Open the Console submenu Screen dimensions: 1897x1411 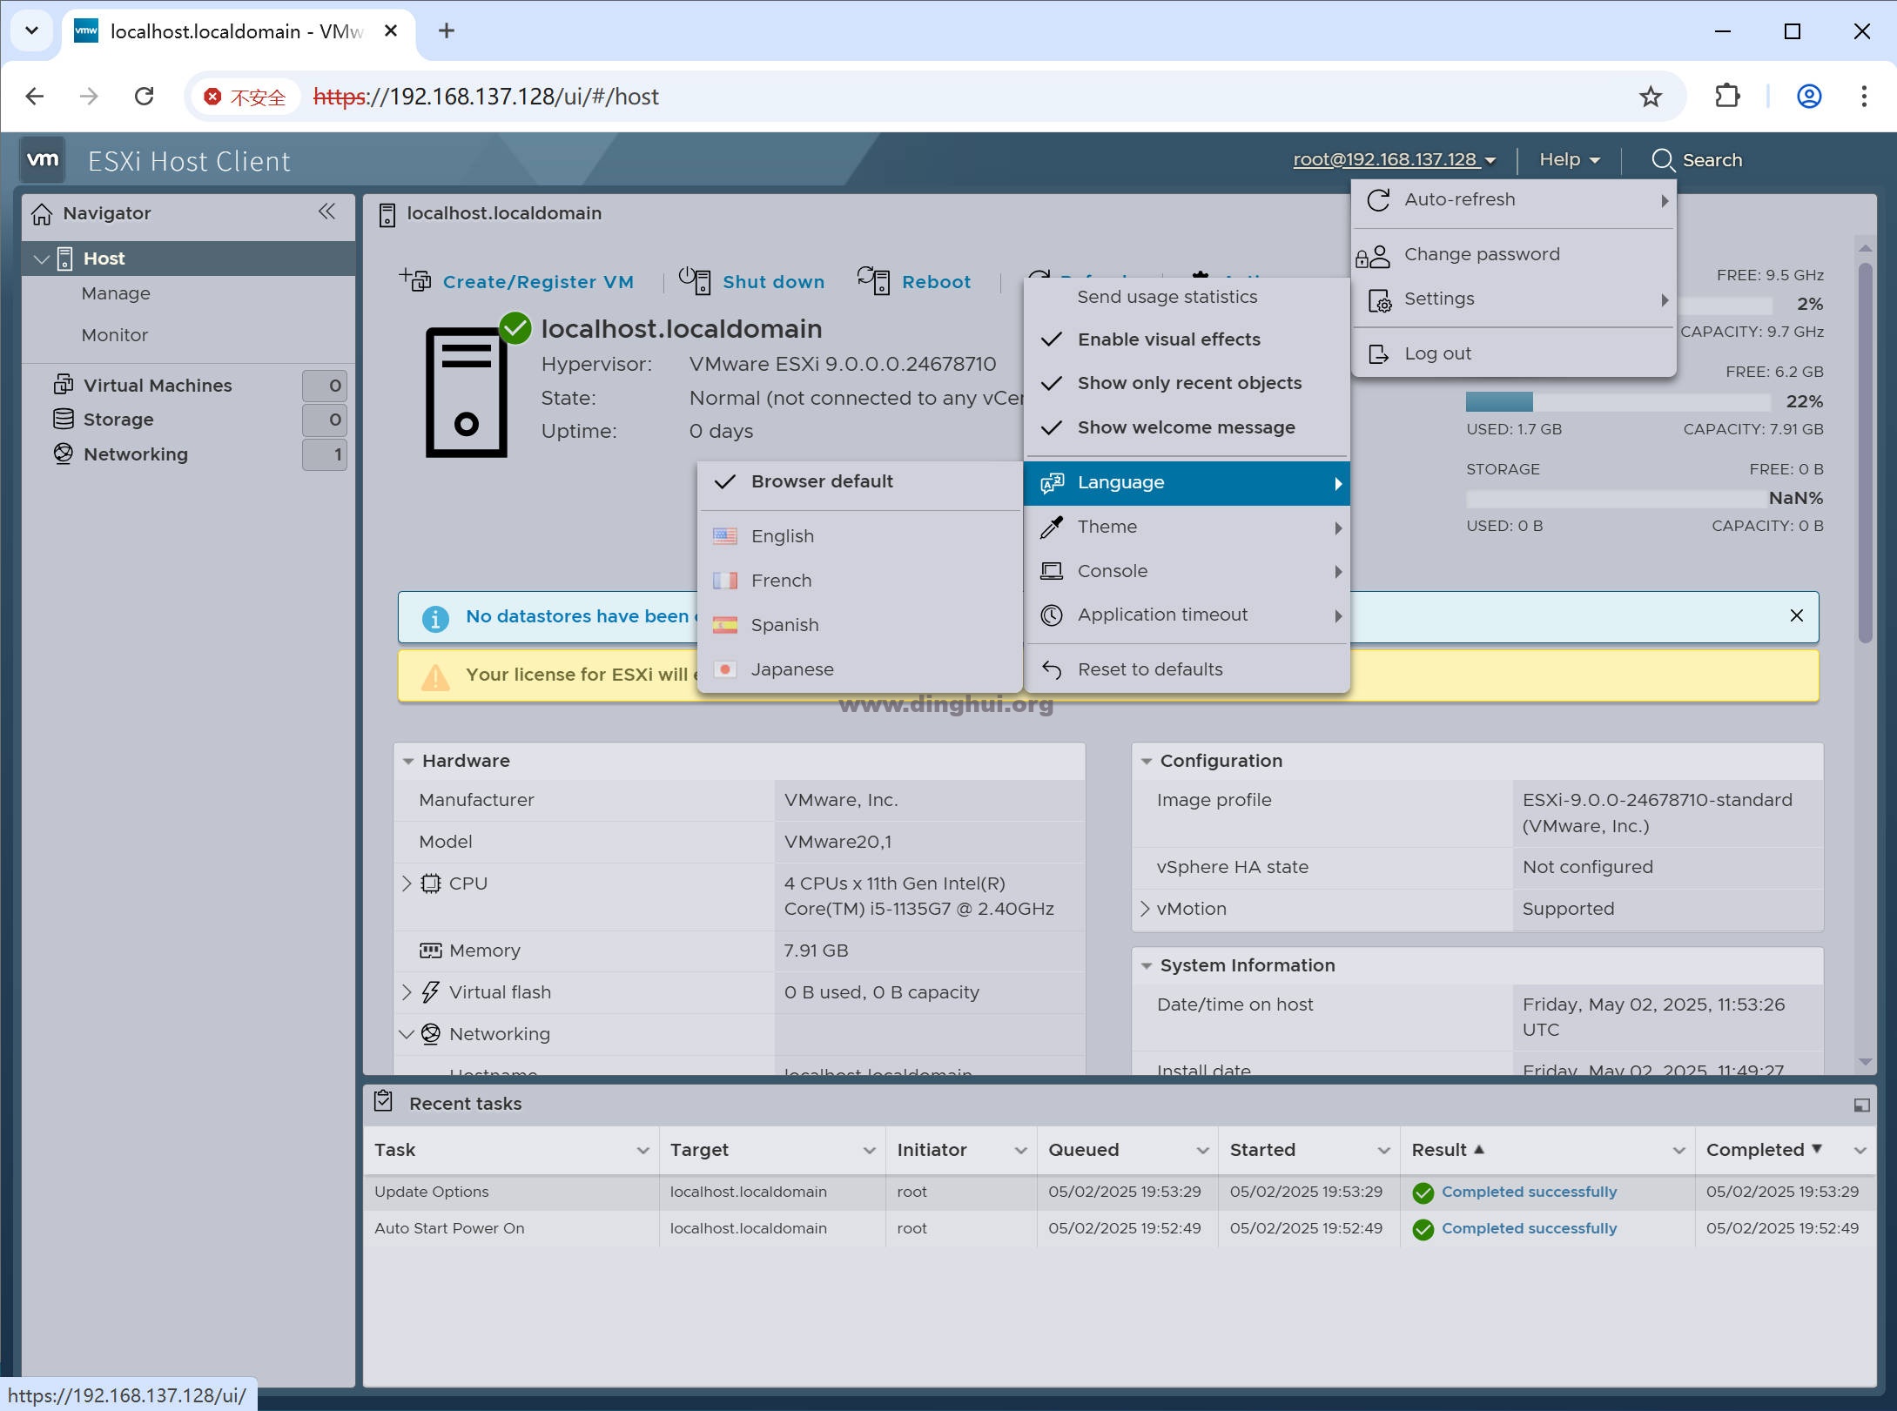(1187, 571)
